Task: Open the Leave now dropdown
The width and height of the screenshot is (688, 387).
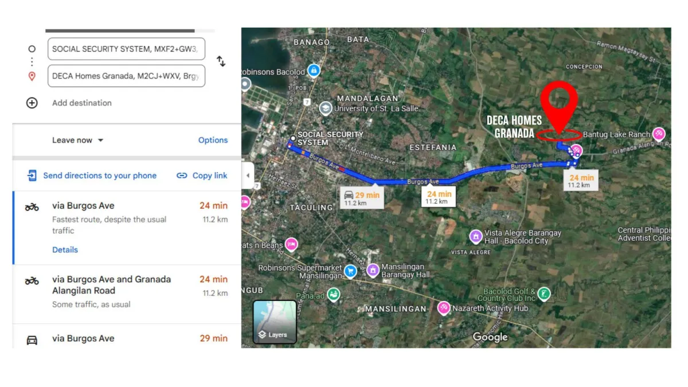Action: point(78,140)
